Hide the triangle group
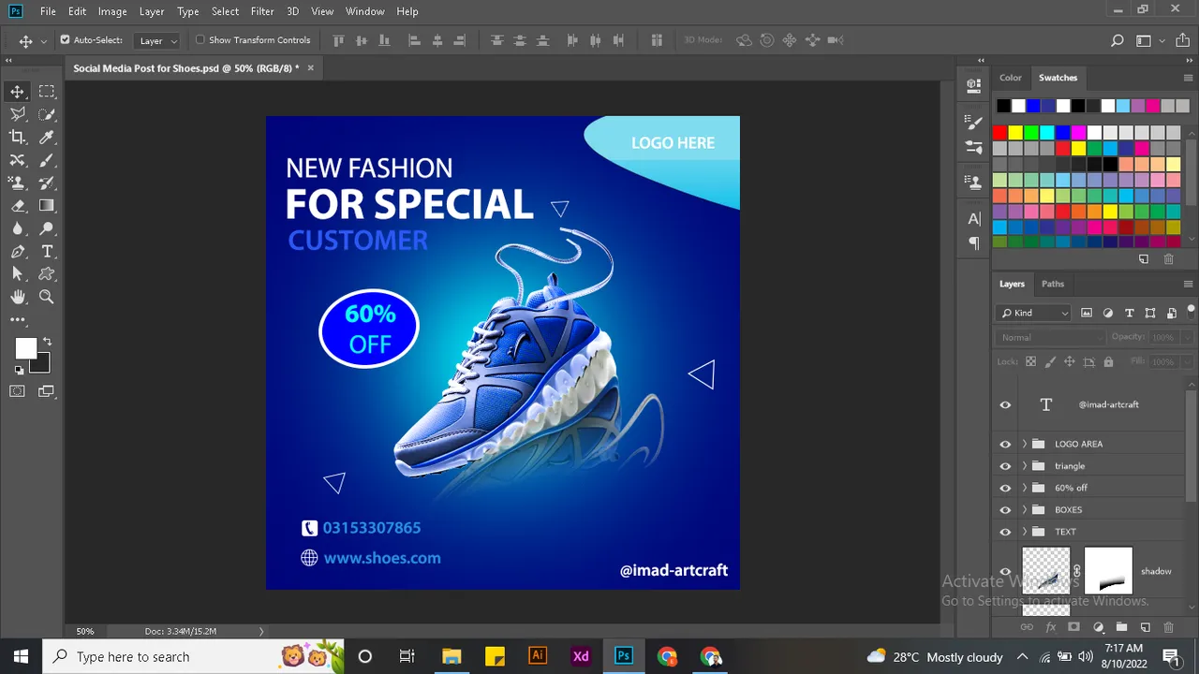Image resolution: width=1199 pixels, height=674 pixels. [1005, 465]
